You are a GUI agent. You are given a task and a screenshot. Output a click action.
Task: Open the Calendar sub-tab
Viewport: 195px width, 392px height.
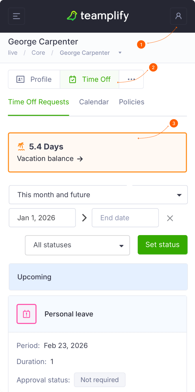[94, 102]
